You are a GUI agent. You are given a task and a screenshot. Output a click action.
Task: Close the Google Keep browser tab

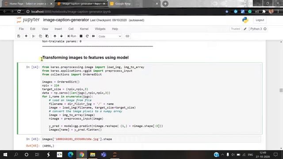tap(157, 4)
